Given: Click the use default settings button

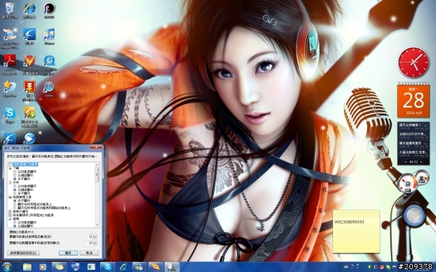Looking at the screenshot, I should point(23,253).
